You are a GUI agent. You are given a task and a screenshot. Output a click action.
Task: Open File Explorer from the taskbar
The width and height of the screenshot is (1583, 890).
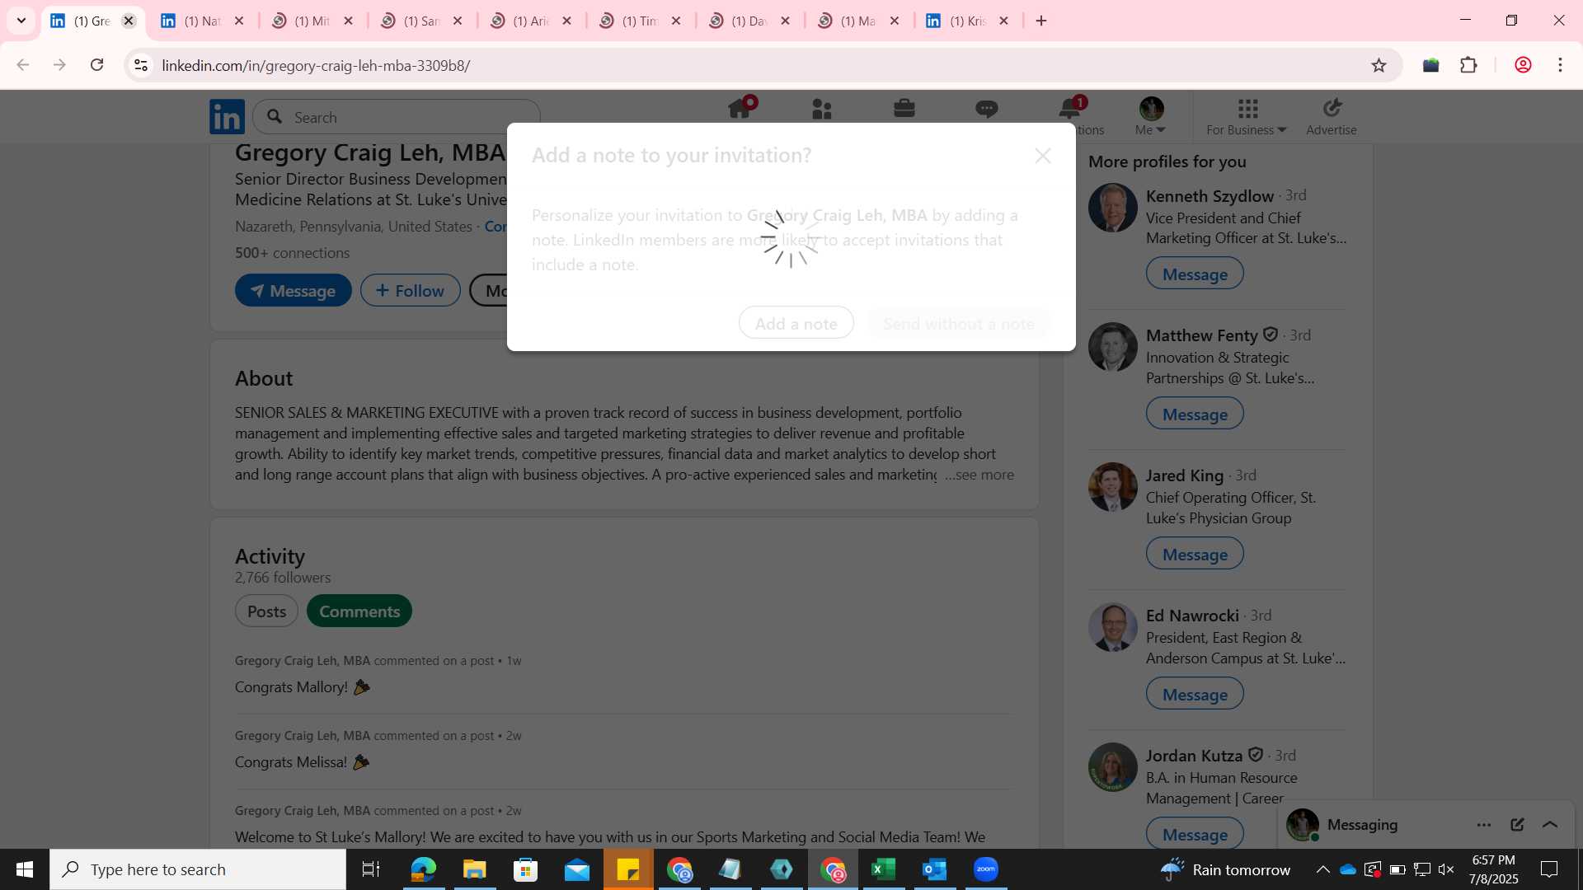(474, 869)
